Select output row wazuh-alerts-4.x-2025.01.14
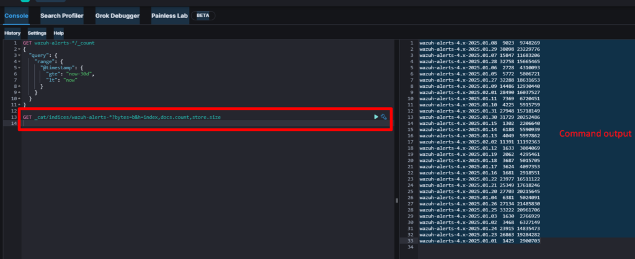Viewport: 635px width, 259px height. pos(479,130)
